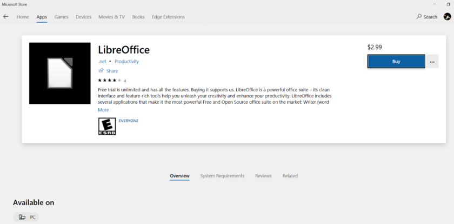Open the Reviews tab
The image size is (454, 224).
(x=263, y=176)
